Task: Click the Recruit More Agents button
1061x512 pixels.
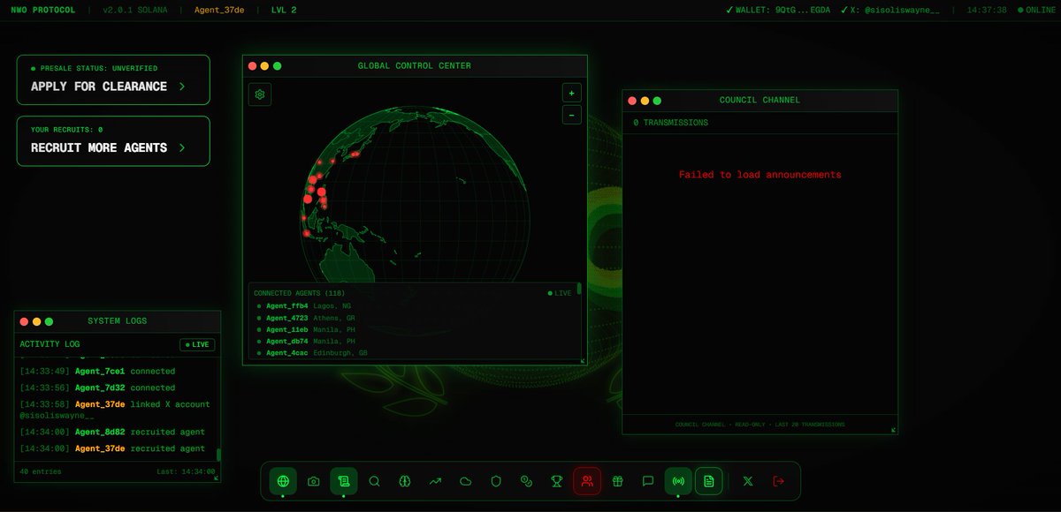Action: tap(113, 141)
